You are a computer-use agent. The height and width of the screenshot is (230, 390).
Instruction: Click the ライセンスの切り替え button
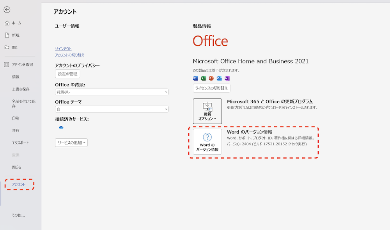(x=211, y=88)
